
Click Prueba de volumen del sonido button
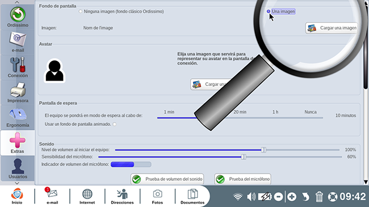(167, 179)
